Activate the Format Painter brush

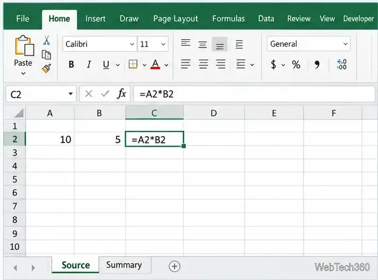tap(46, 69)
